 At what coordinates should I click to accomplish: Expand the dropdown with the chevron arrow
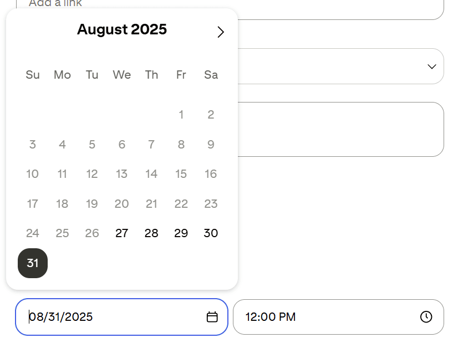(432, 66)
